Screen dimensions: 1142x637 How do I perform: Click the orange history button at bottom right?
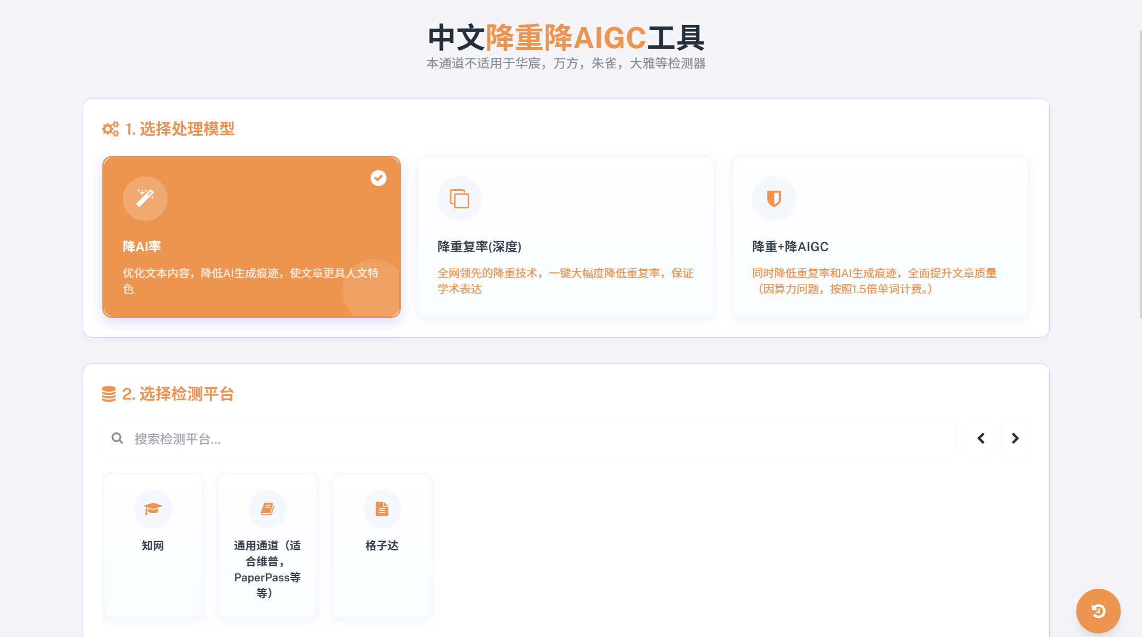click(x=1099, y=611)
